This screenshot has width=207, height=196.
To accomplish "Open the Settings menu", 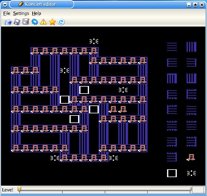I will click(x=21, y=13).
